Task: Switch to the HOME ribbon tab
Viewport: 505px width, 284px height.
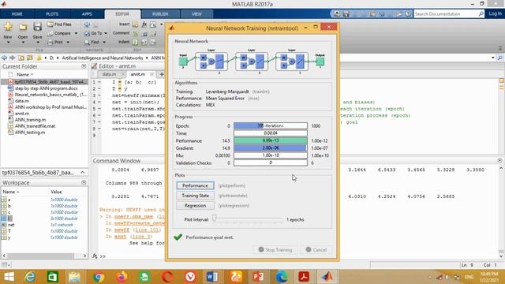Action: coord(17,14)
